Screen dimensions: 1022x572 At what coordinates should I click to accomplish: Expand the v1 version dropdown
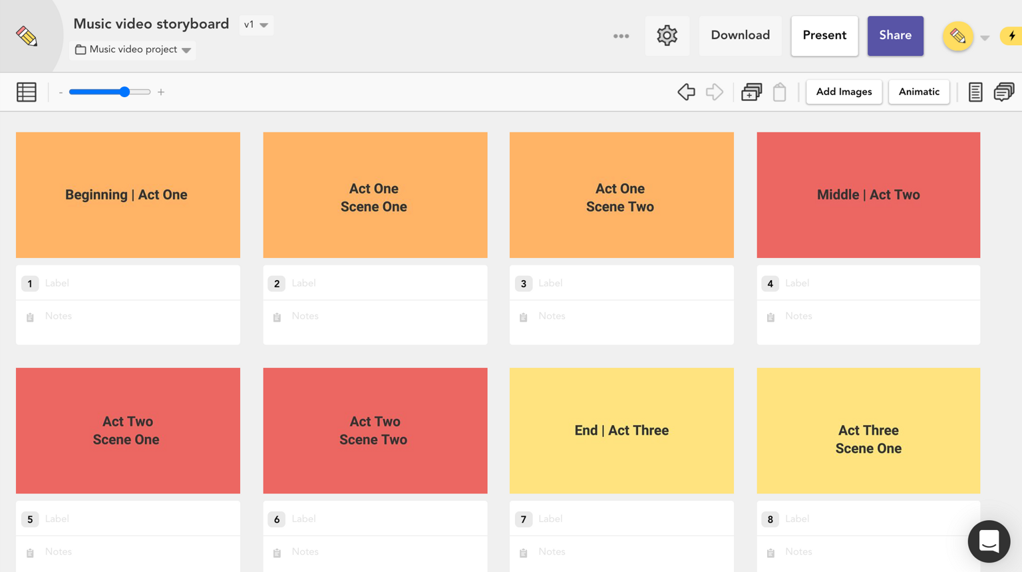[x=256, y=25]
